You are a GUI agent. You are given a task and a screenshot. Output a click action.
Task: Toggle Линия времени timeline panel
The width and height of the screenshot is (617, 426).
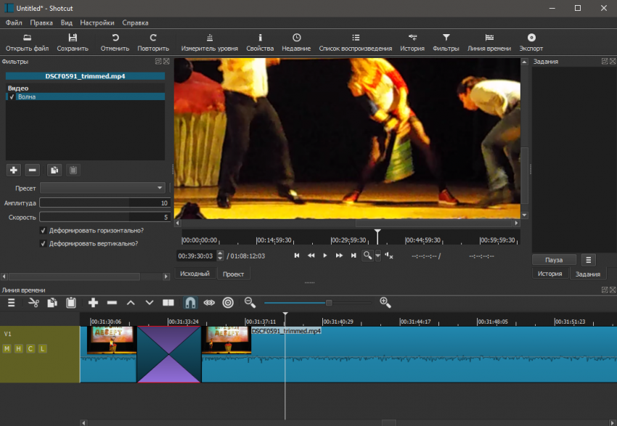tap(489, 43)
